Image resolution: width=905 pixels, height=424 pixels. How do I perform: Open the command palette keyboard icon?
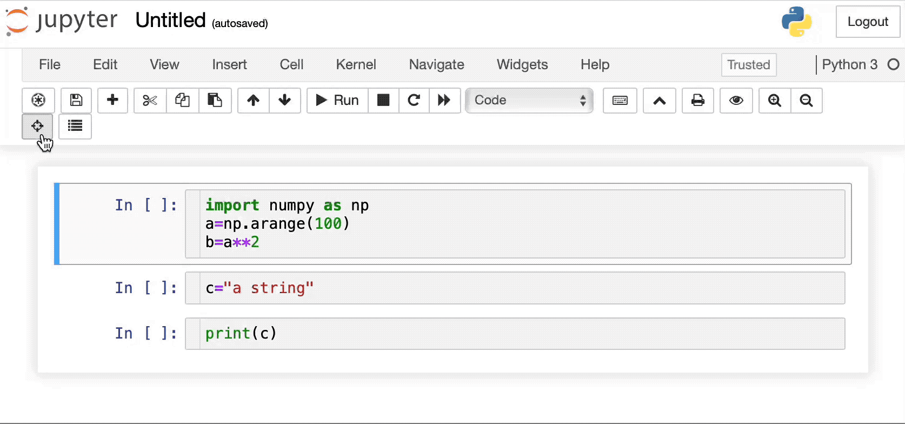pos(620,100)
